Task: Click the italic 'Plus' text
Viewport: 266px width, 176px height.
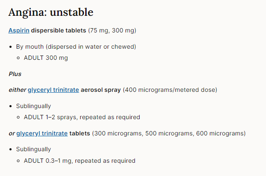Action: coord(15,74)
